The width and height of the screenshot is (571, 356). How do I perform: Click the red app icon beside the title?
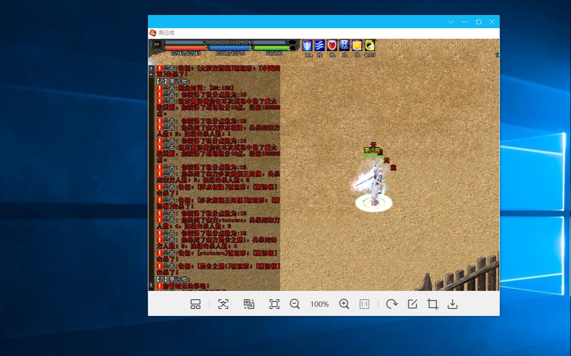click(x=153, y=33)
